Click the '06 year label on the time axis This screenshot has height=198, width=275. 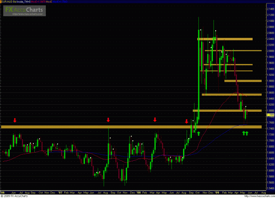click(2, 193)
